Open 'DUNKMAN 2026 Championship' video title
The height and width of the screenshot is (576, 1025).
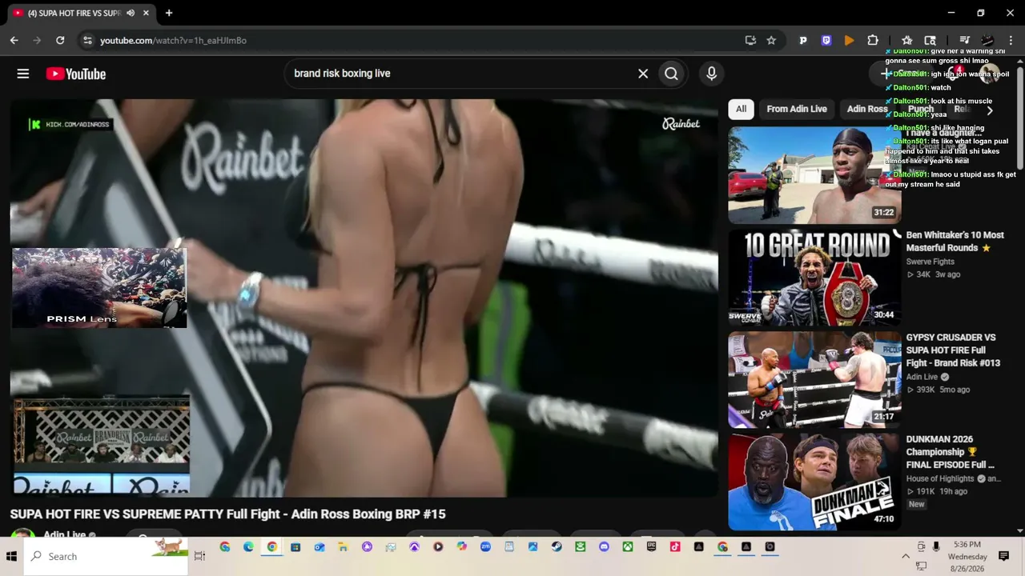(951, 452)
